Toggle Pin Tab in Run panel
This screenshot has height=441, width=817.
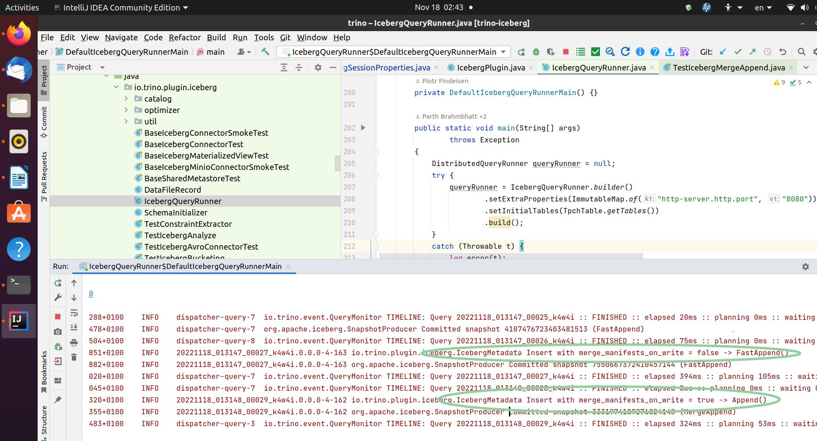click(x=58, y=400)
